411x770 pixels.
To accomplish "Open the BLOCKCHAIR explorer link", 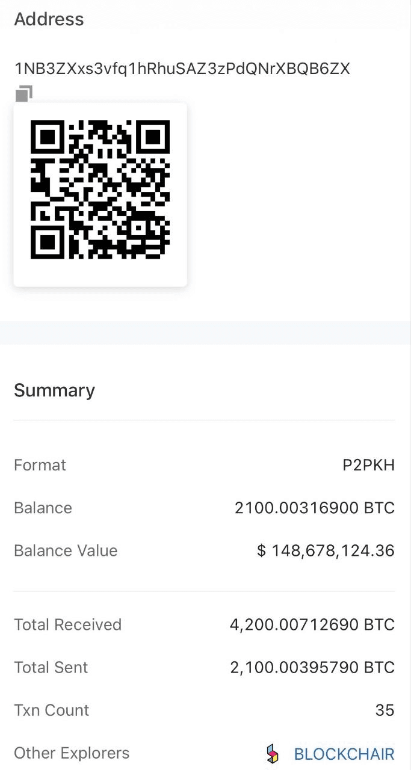I will coord(344,753).
